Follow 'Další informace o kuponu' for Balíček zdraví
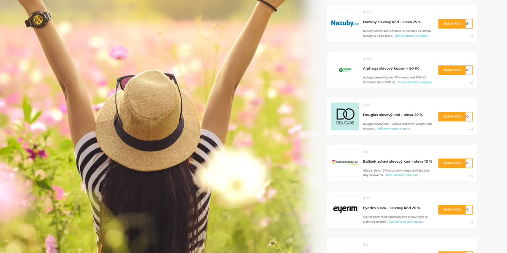This screenshot has height=253, width=507. [403, 175]
